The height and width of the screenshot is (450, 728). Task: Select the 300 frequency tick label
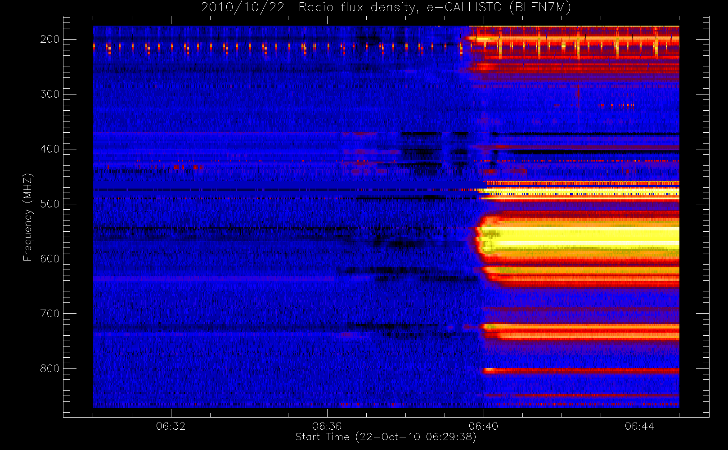click(x=50, y=94)
